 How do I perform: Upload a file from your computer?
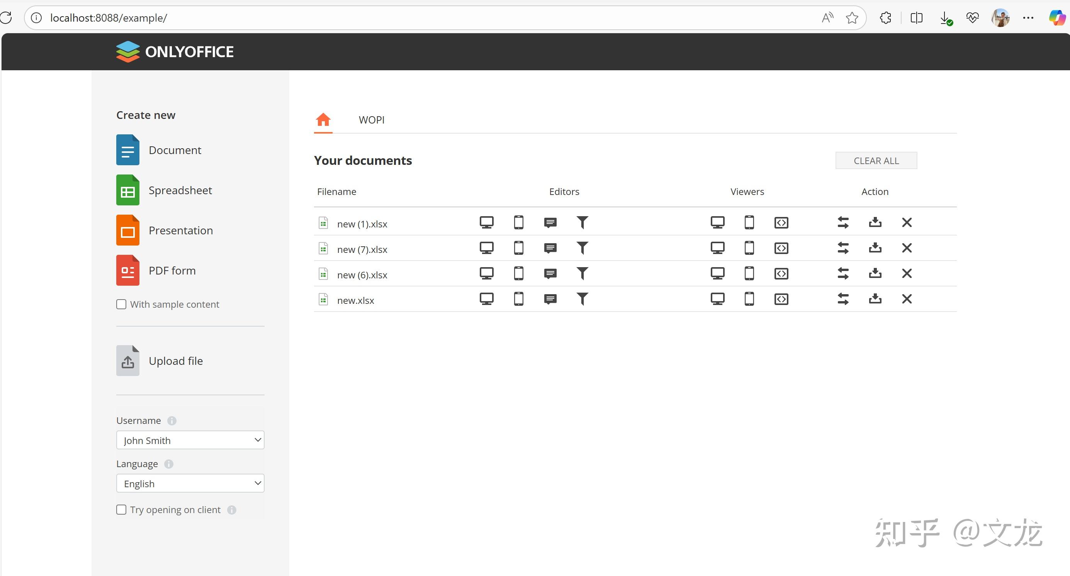(x=175, y=361)
